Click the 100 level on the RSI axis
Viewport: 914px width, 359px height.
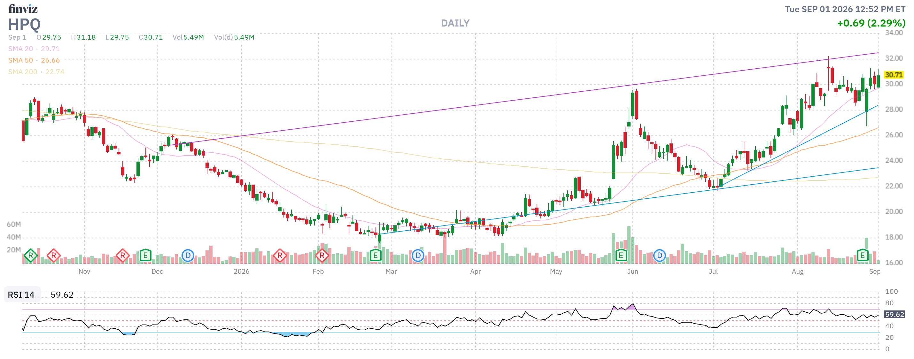(891, 292)
